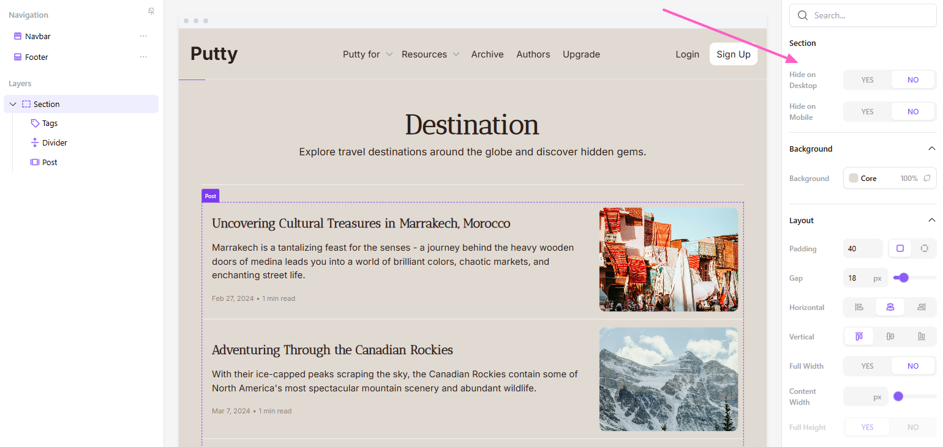943x447 pixels.
Task: Open Navbar options via three-dots icon
Action: coord(143,36)
